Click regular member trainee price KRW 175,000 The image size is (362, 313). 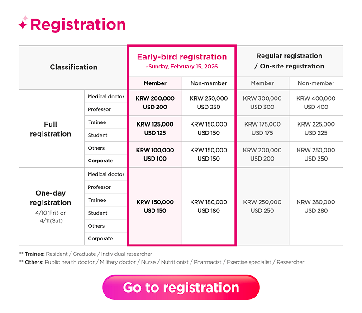pos(262,124)
